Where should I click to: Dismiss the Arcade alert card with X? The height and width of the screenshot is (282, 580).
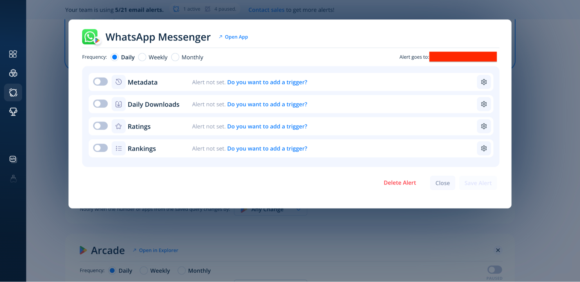(x=498, y=250)
